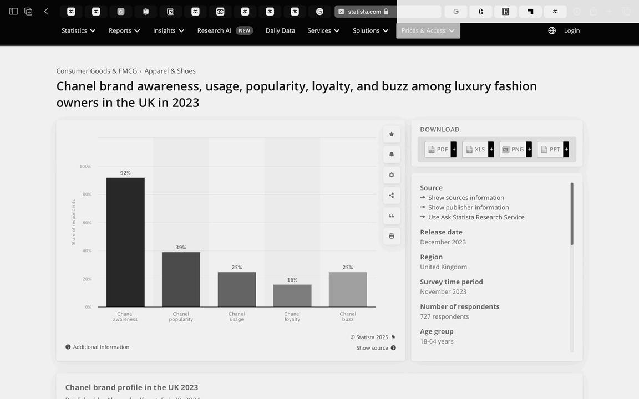Click the star favorite icon

tap(392, 134)
